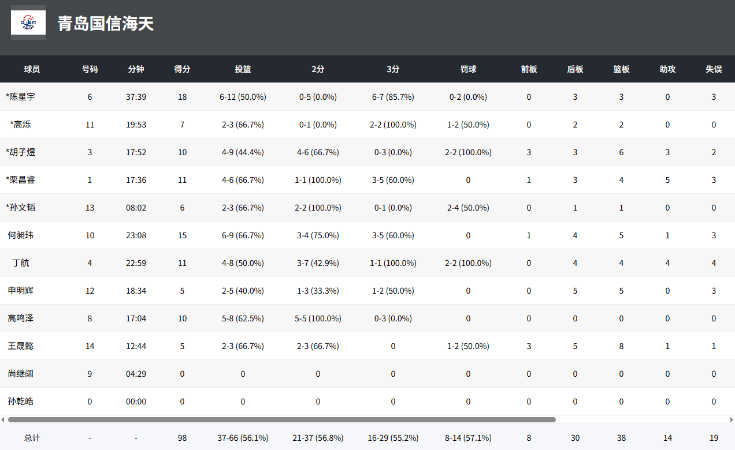Click the total two-pointers 21-37 (56.8%)

coord(318,438)
